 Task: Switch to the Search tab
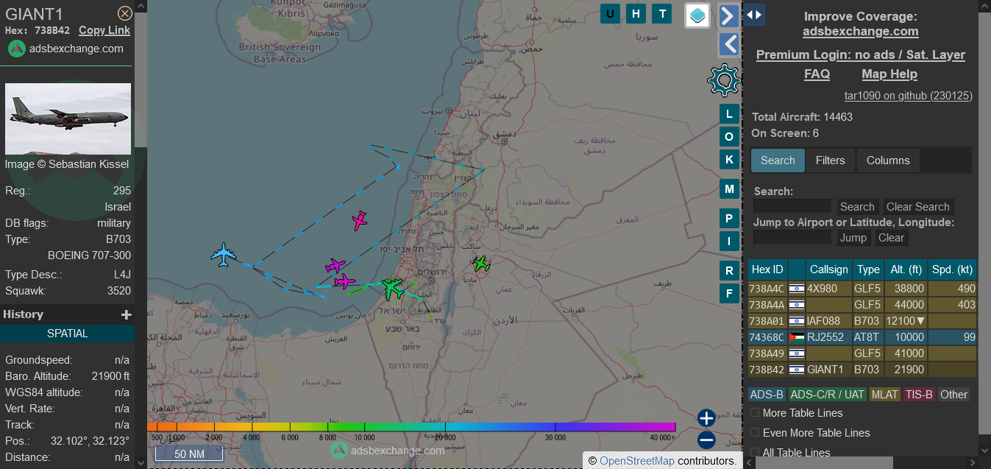coord(778,161)
